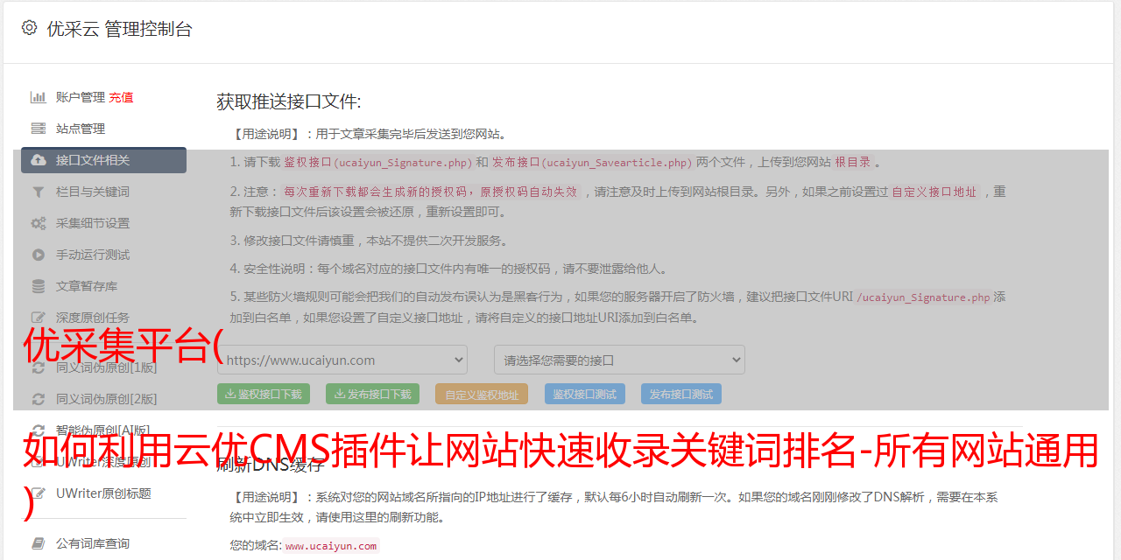Click the highlighted 根目录 text in step 1

[x=853, y=162]
